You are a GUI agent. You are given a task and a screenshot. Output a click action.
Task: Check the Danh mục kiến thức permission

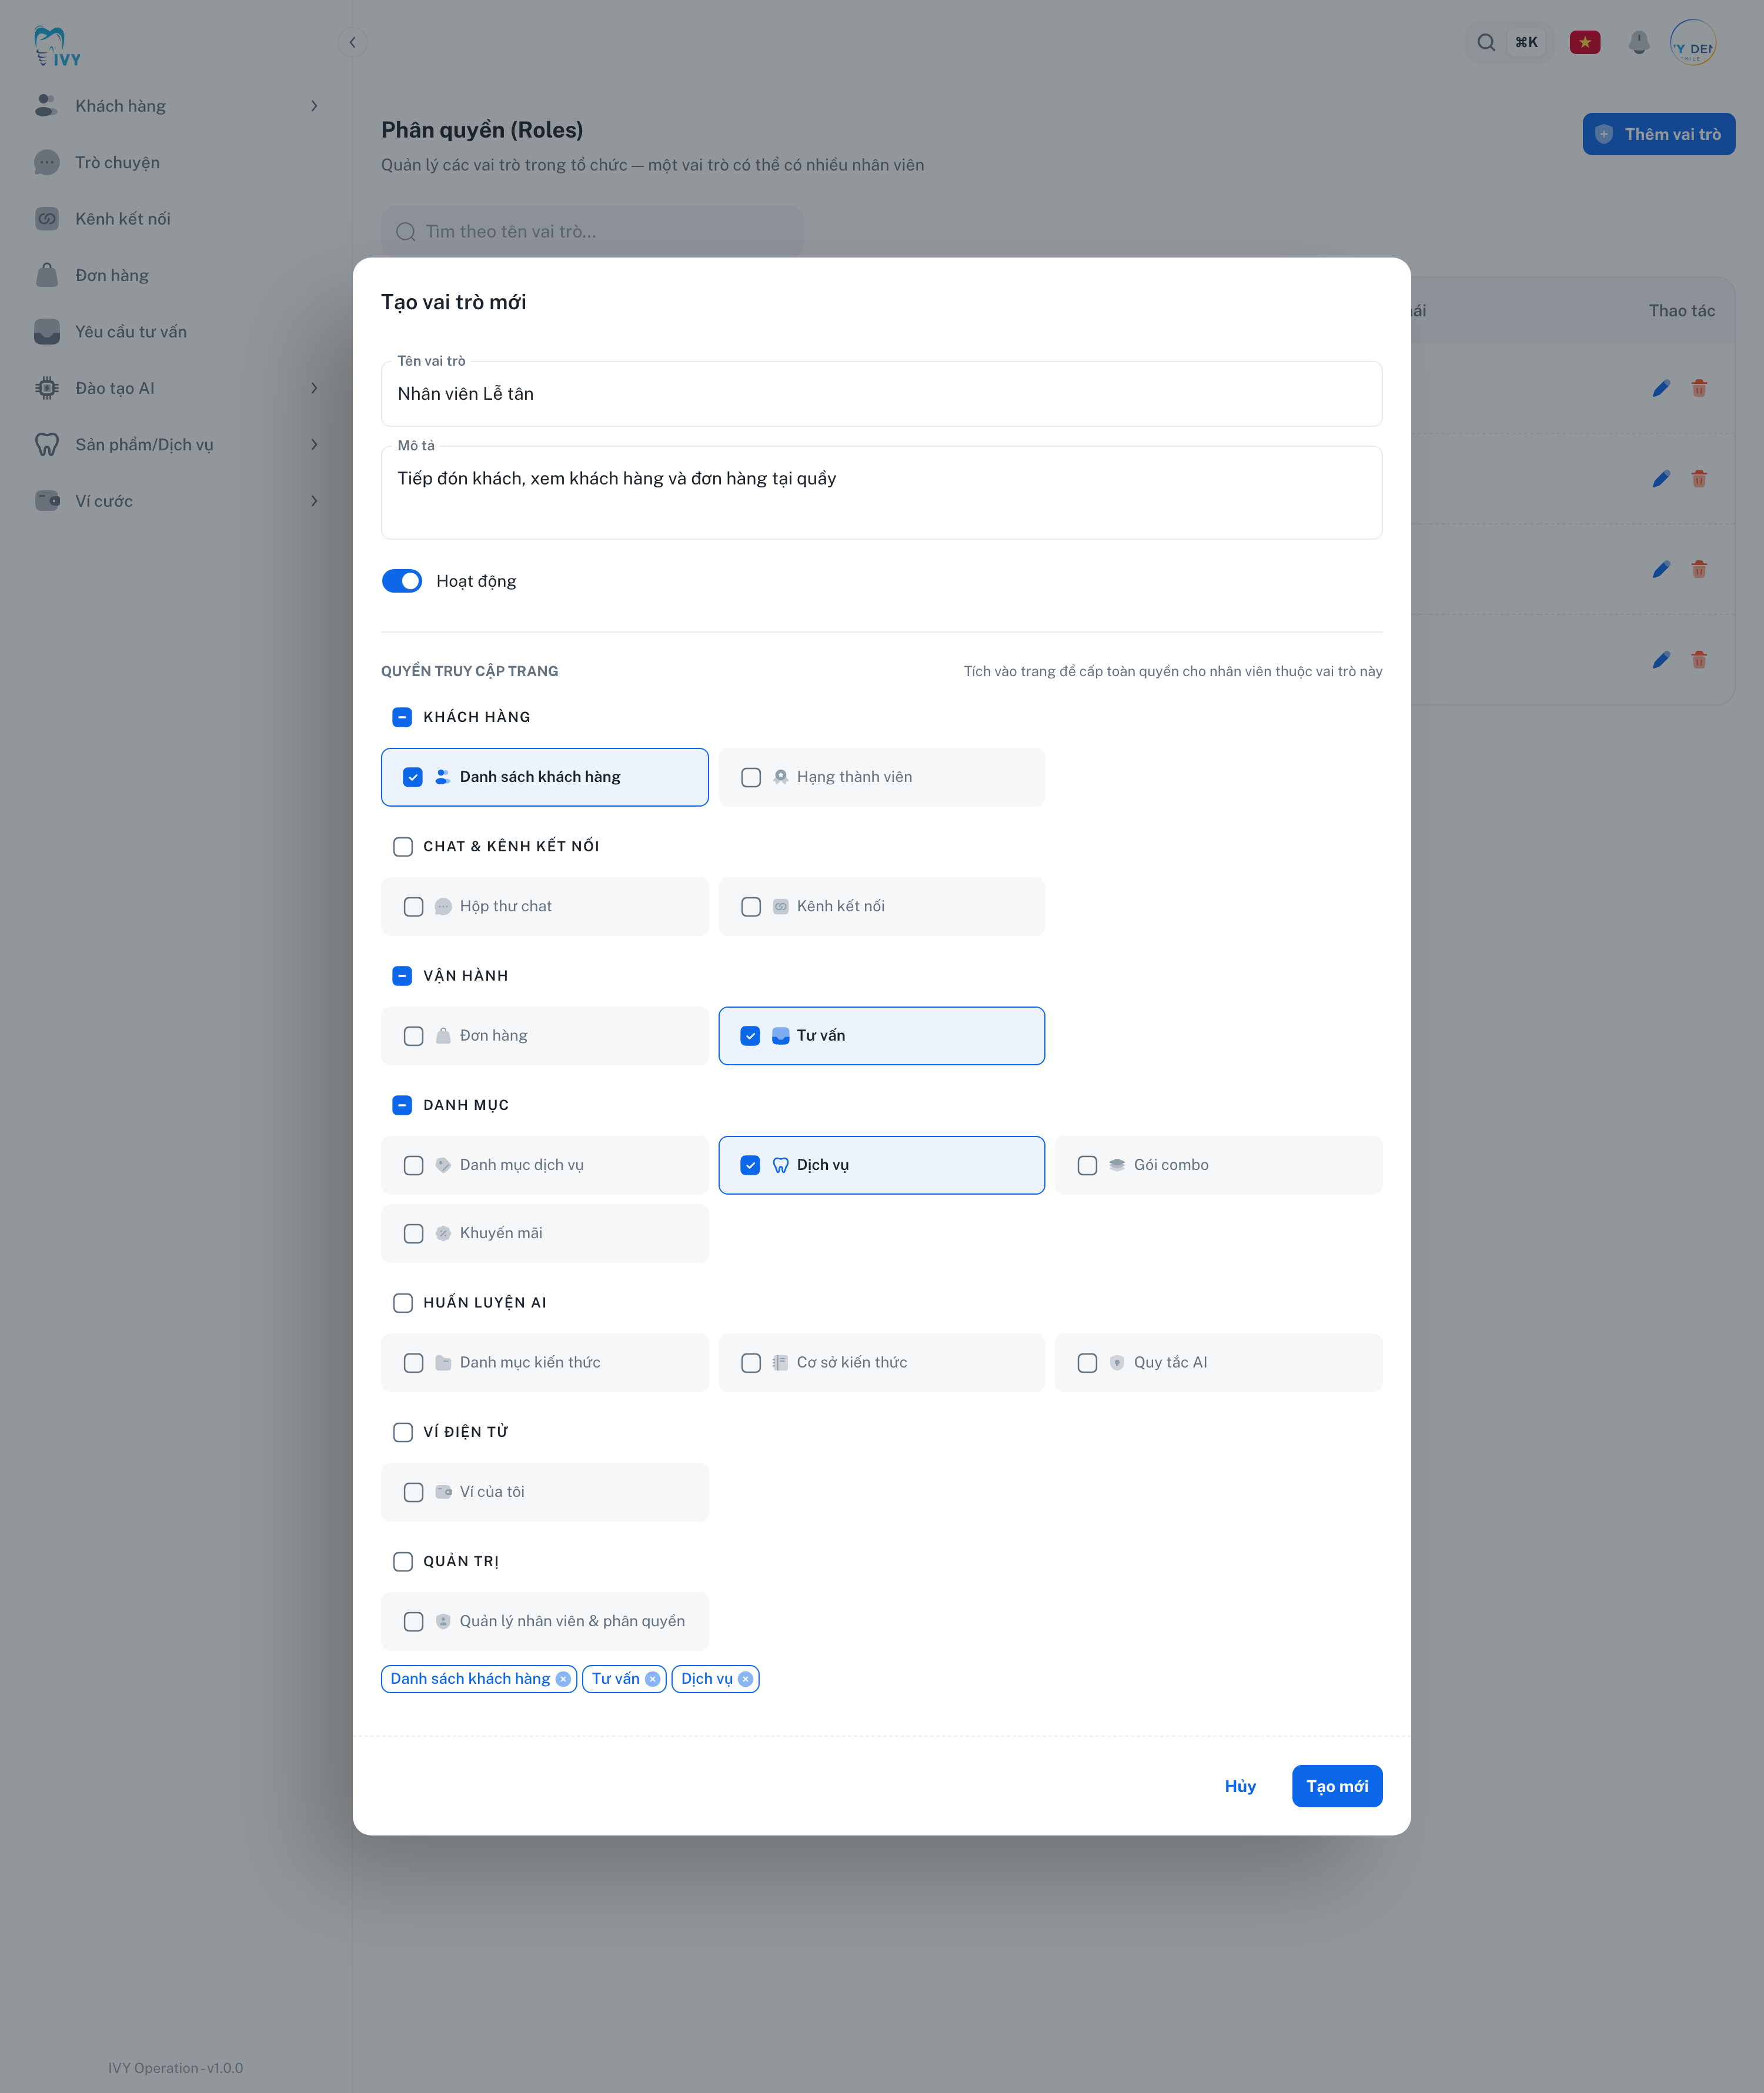pyautogui.click(x=412, y=1363)
